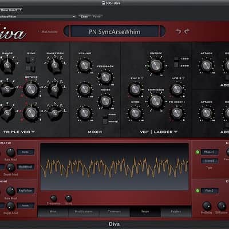Click the filter Cutoff knob
Image resolution: width=229 pixels, height=229 pixels.
tap(156, 66)
